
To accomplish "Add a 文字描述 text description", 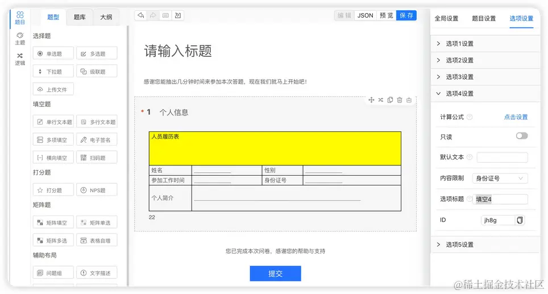I will point(97,273).
